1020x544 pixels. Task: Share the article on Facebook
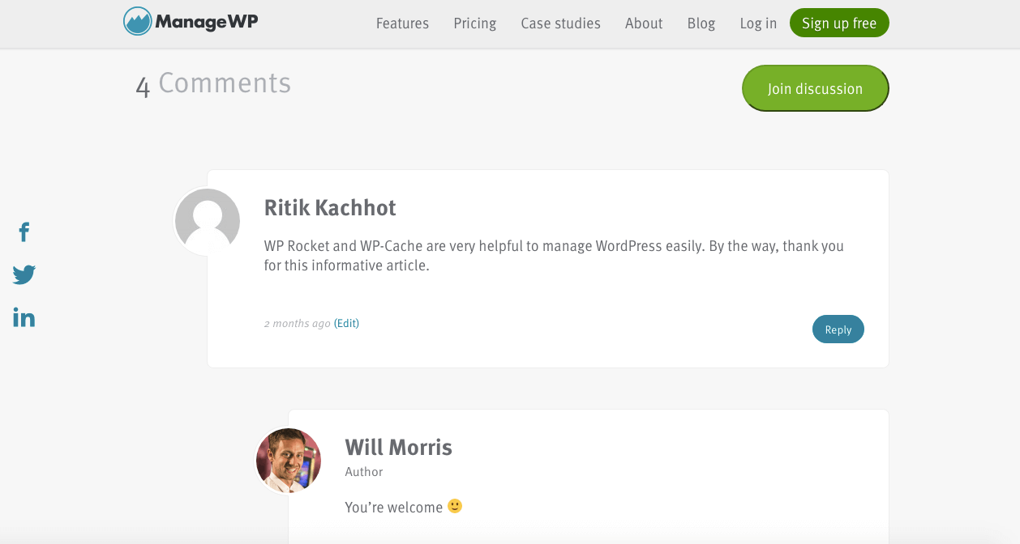24,232
